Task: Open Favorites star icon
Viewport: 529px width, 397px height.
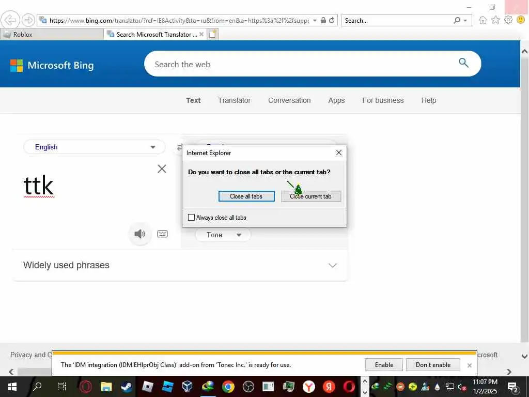Action: point(495,20)
